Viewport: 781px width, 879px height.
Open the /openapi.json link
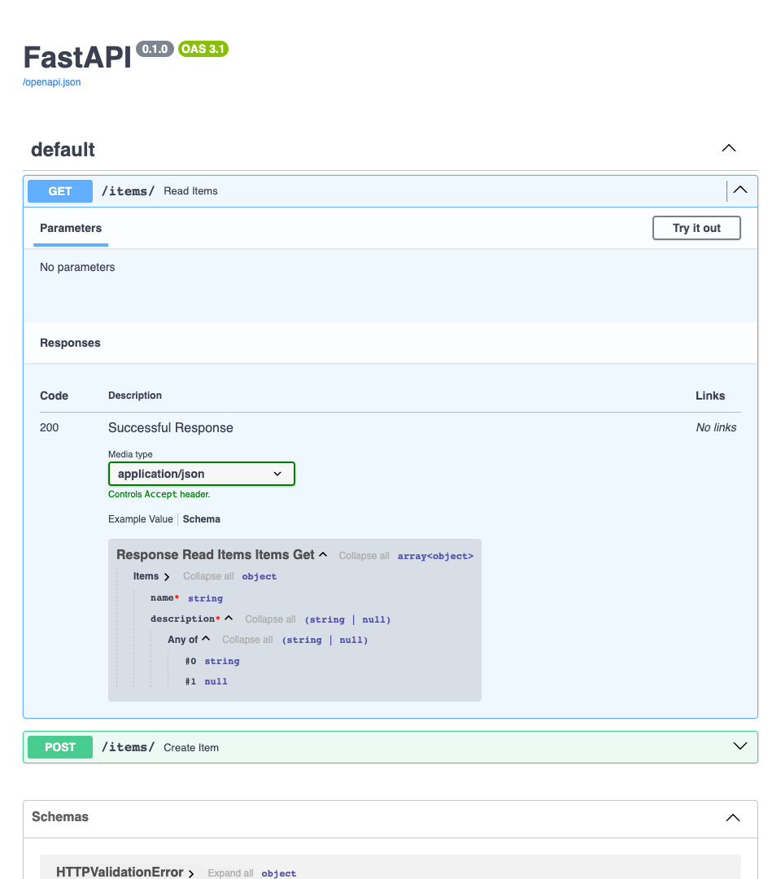[52, 82]
